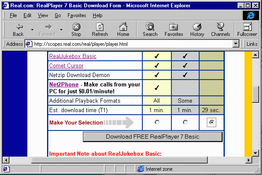Close the Internet Explorer window
262x175 pixels.
[x=256, y=6]
